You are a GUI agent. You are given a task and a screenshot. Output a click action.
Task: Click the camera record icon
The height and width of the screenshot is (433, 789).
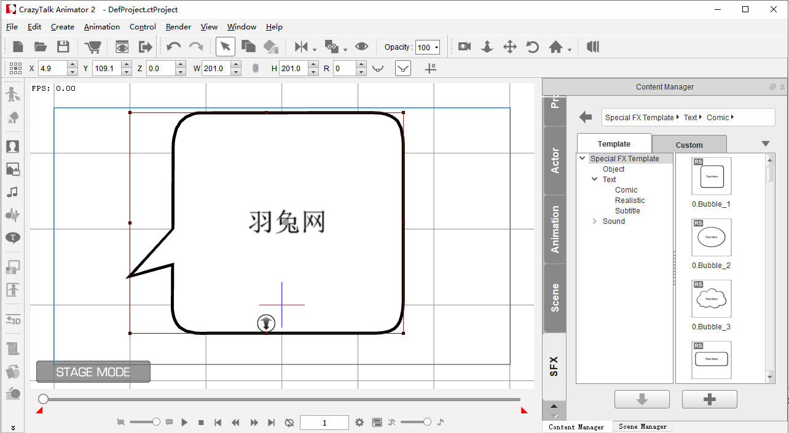[x=465, y=47]
